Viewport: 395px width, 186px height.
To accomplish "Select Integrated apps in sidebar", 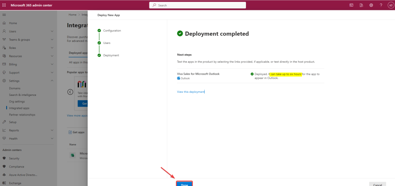I will click(19, 108).
